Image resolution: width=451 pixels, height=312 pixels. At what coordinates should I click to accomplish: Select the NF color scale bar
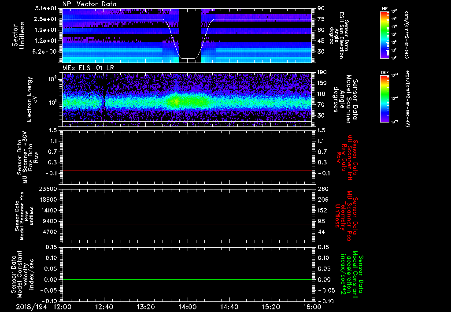tap(384, 35)
